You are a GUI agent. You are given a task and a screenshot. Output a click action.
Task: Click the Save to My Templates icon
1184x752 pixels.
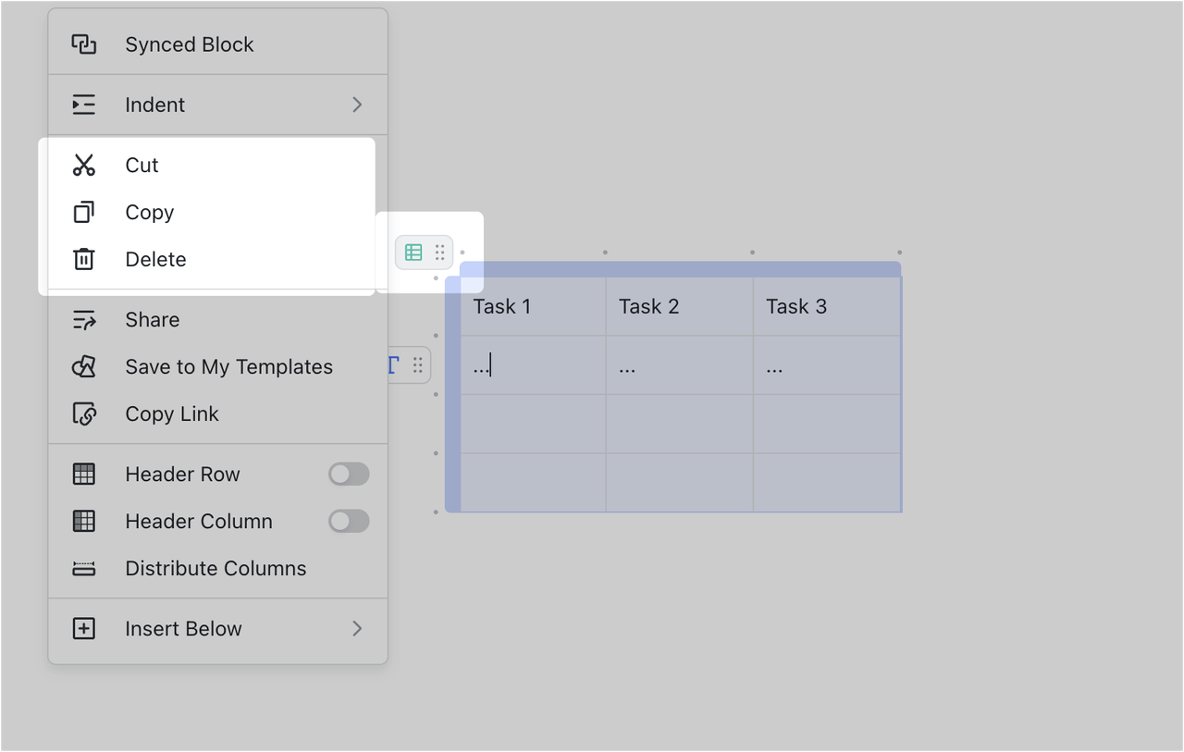[84, 367]
